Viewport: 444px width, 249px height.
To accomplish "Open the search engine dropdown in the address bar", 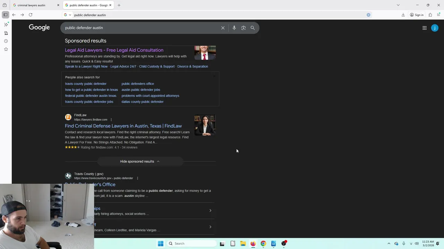I will [x=67, y=15].
